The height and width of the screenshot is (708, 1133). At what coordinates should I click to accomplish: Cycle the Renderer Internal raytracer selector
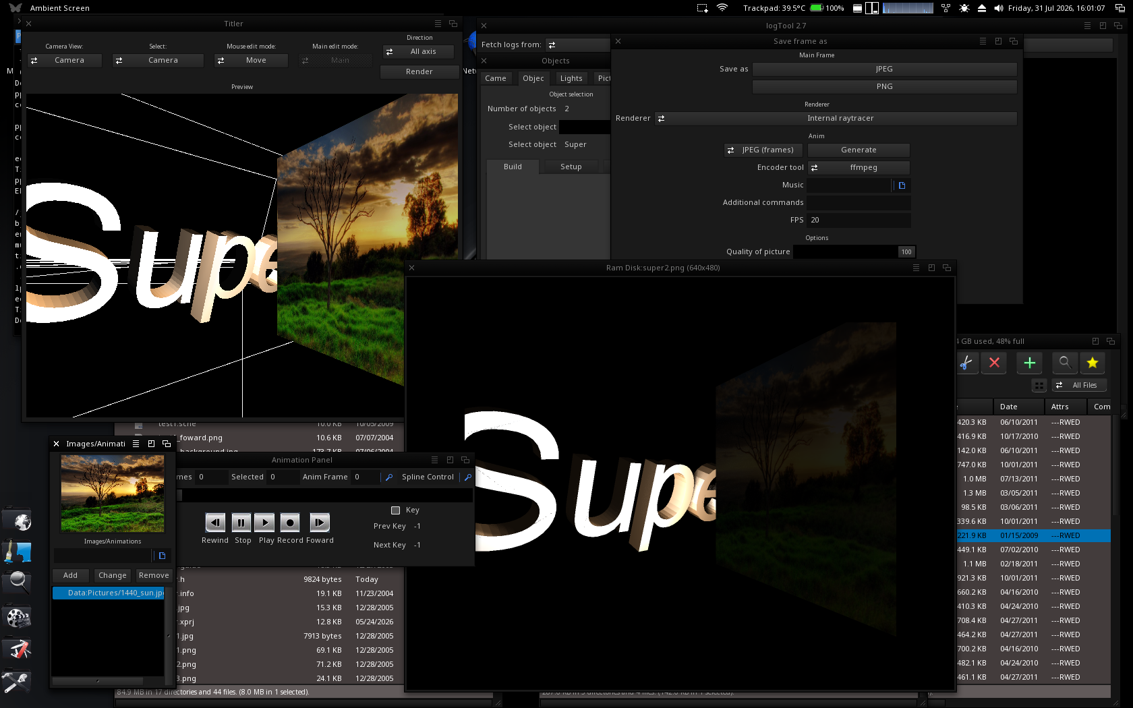[x=836, y=118]
